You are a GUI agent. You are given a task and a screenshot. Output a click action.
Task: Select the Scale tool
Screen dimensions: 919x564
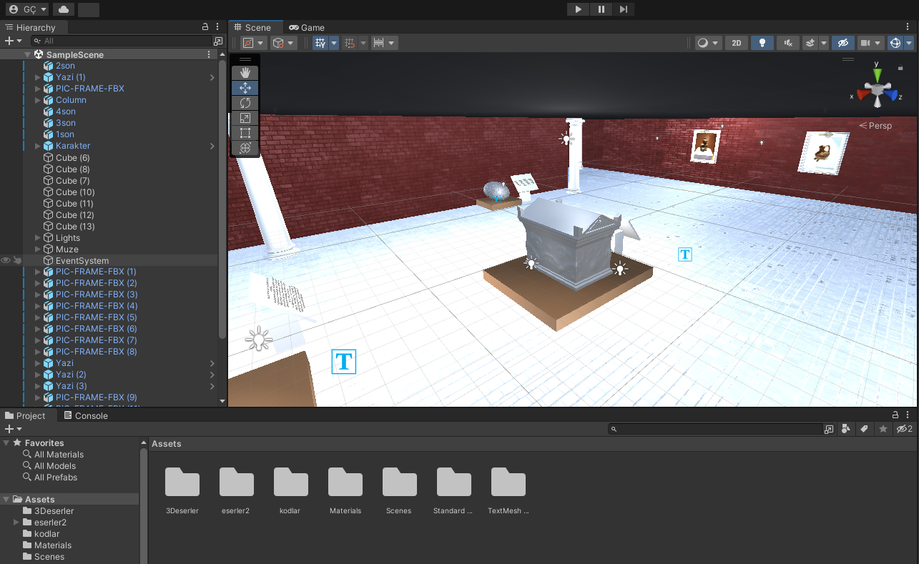(x=245, y=118)
